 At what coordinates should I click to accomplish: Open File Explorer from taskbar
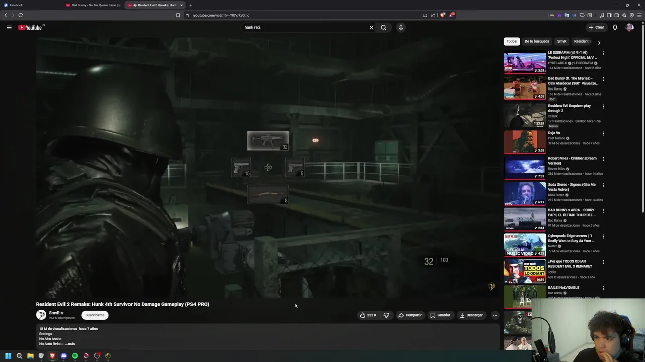30,356
